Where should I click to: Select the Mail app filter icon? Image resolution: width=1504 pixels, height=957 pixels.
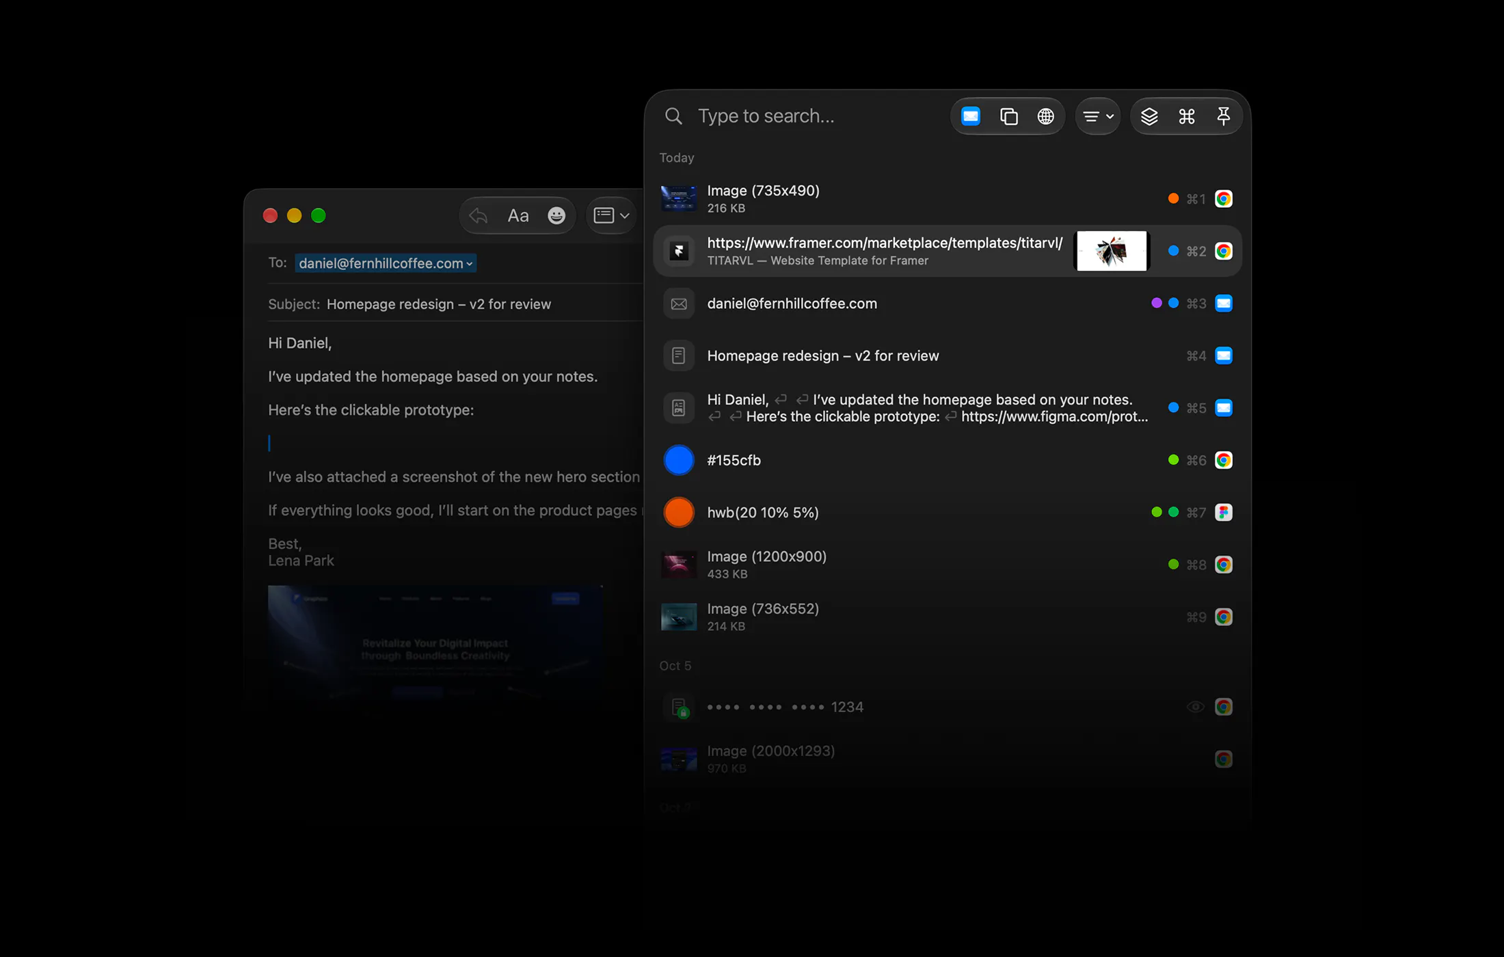[971, 116]
